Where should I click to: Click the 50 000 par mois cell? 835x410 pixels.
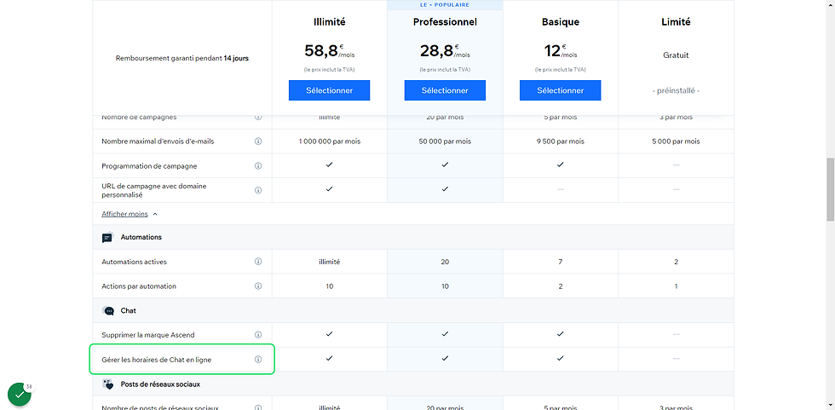pos(445,141)
